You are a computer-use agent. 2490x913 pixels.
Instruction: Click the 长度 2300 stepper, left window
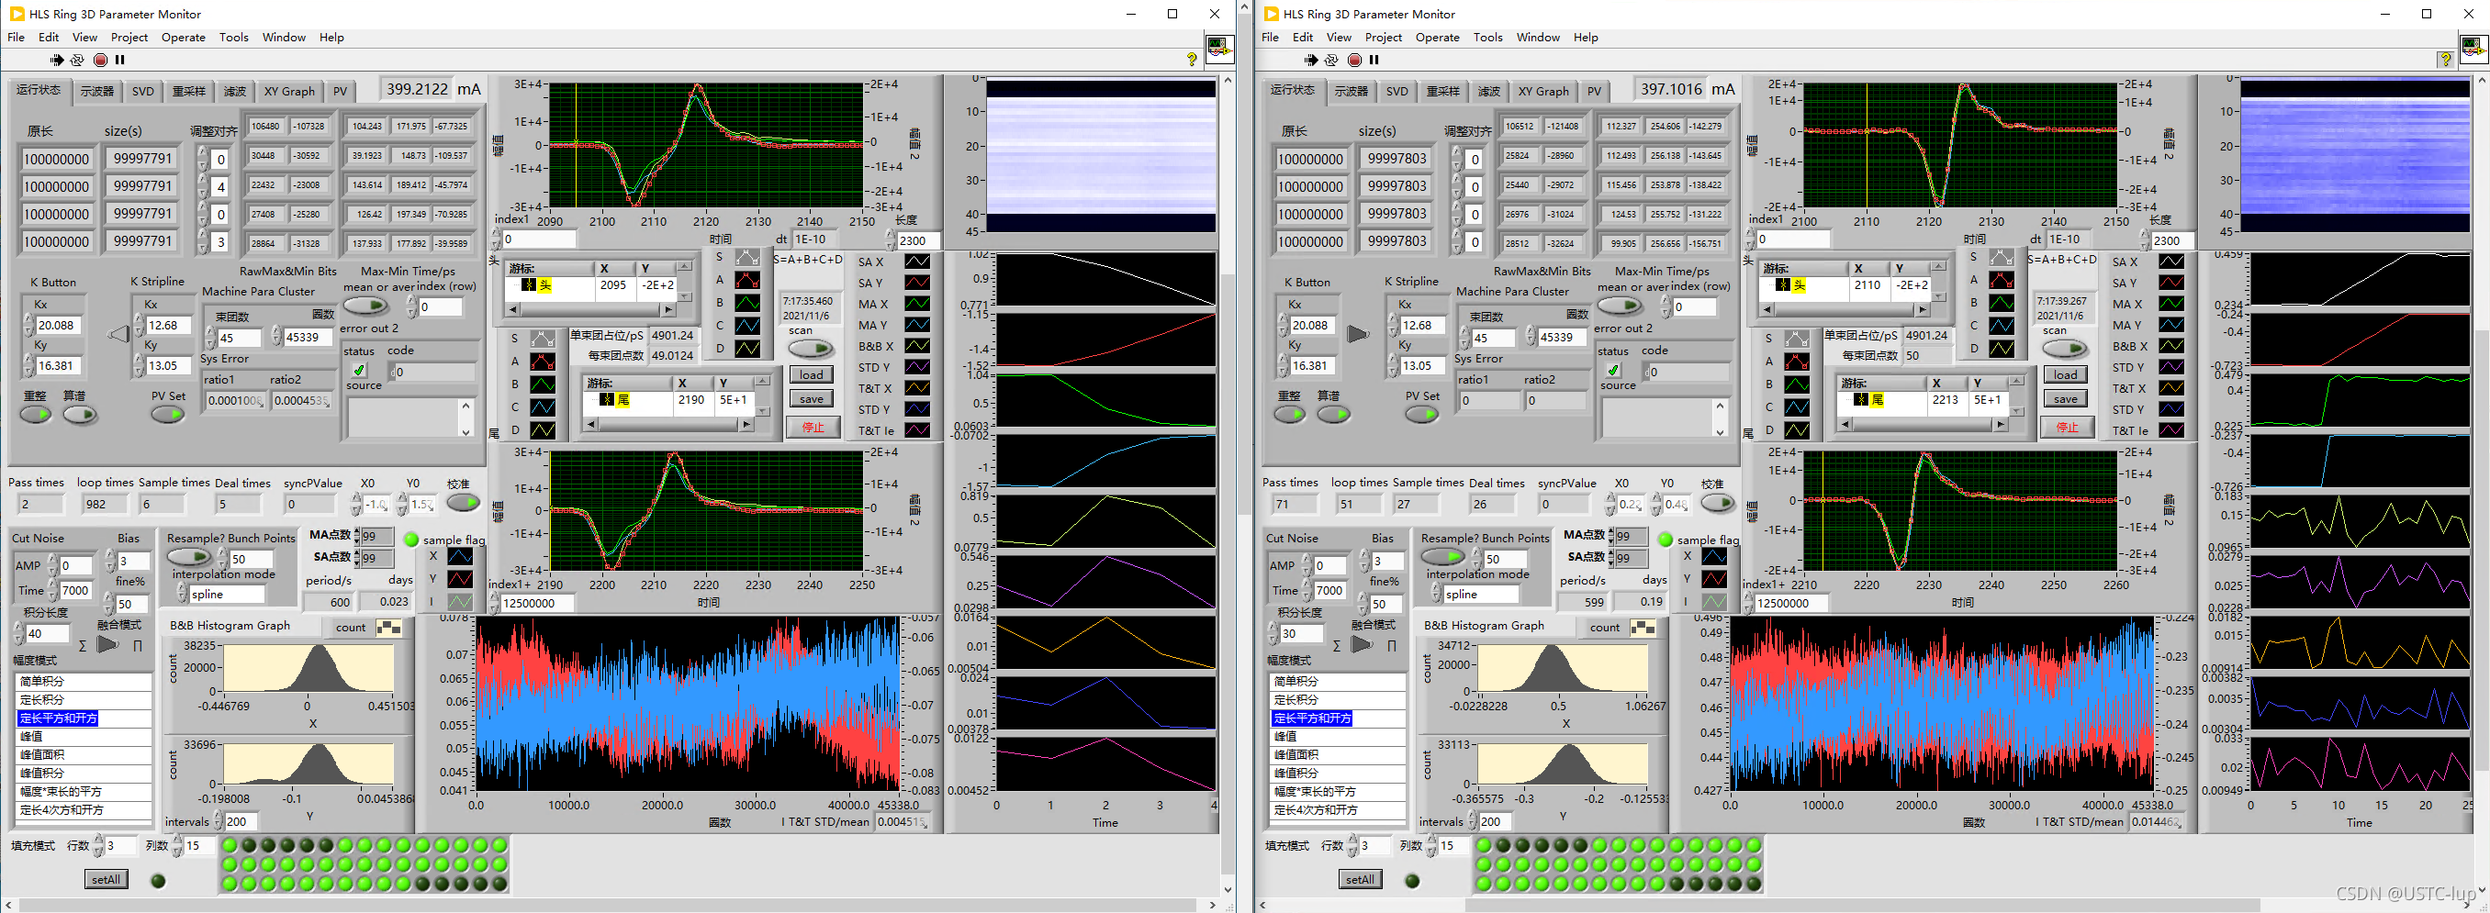(x=892, y=240)
